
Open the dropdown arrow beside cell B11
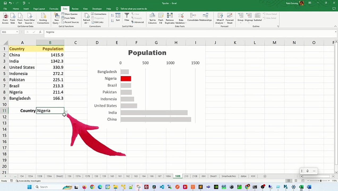coord(66,112)
